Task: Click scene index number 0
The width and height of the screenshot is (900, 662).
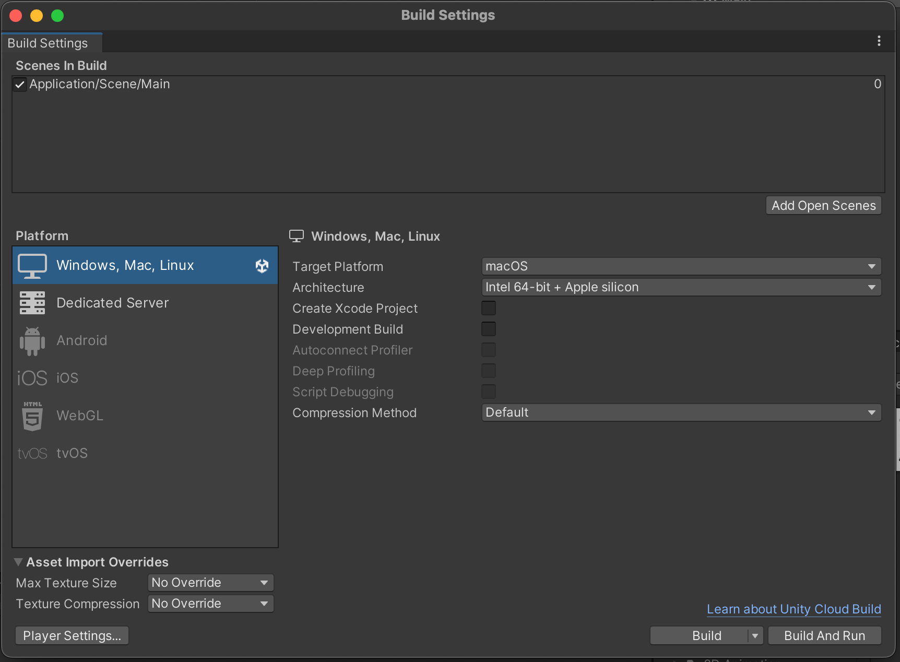Action: [x=878, y=84]
